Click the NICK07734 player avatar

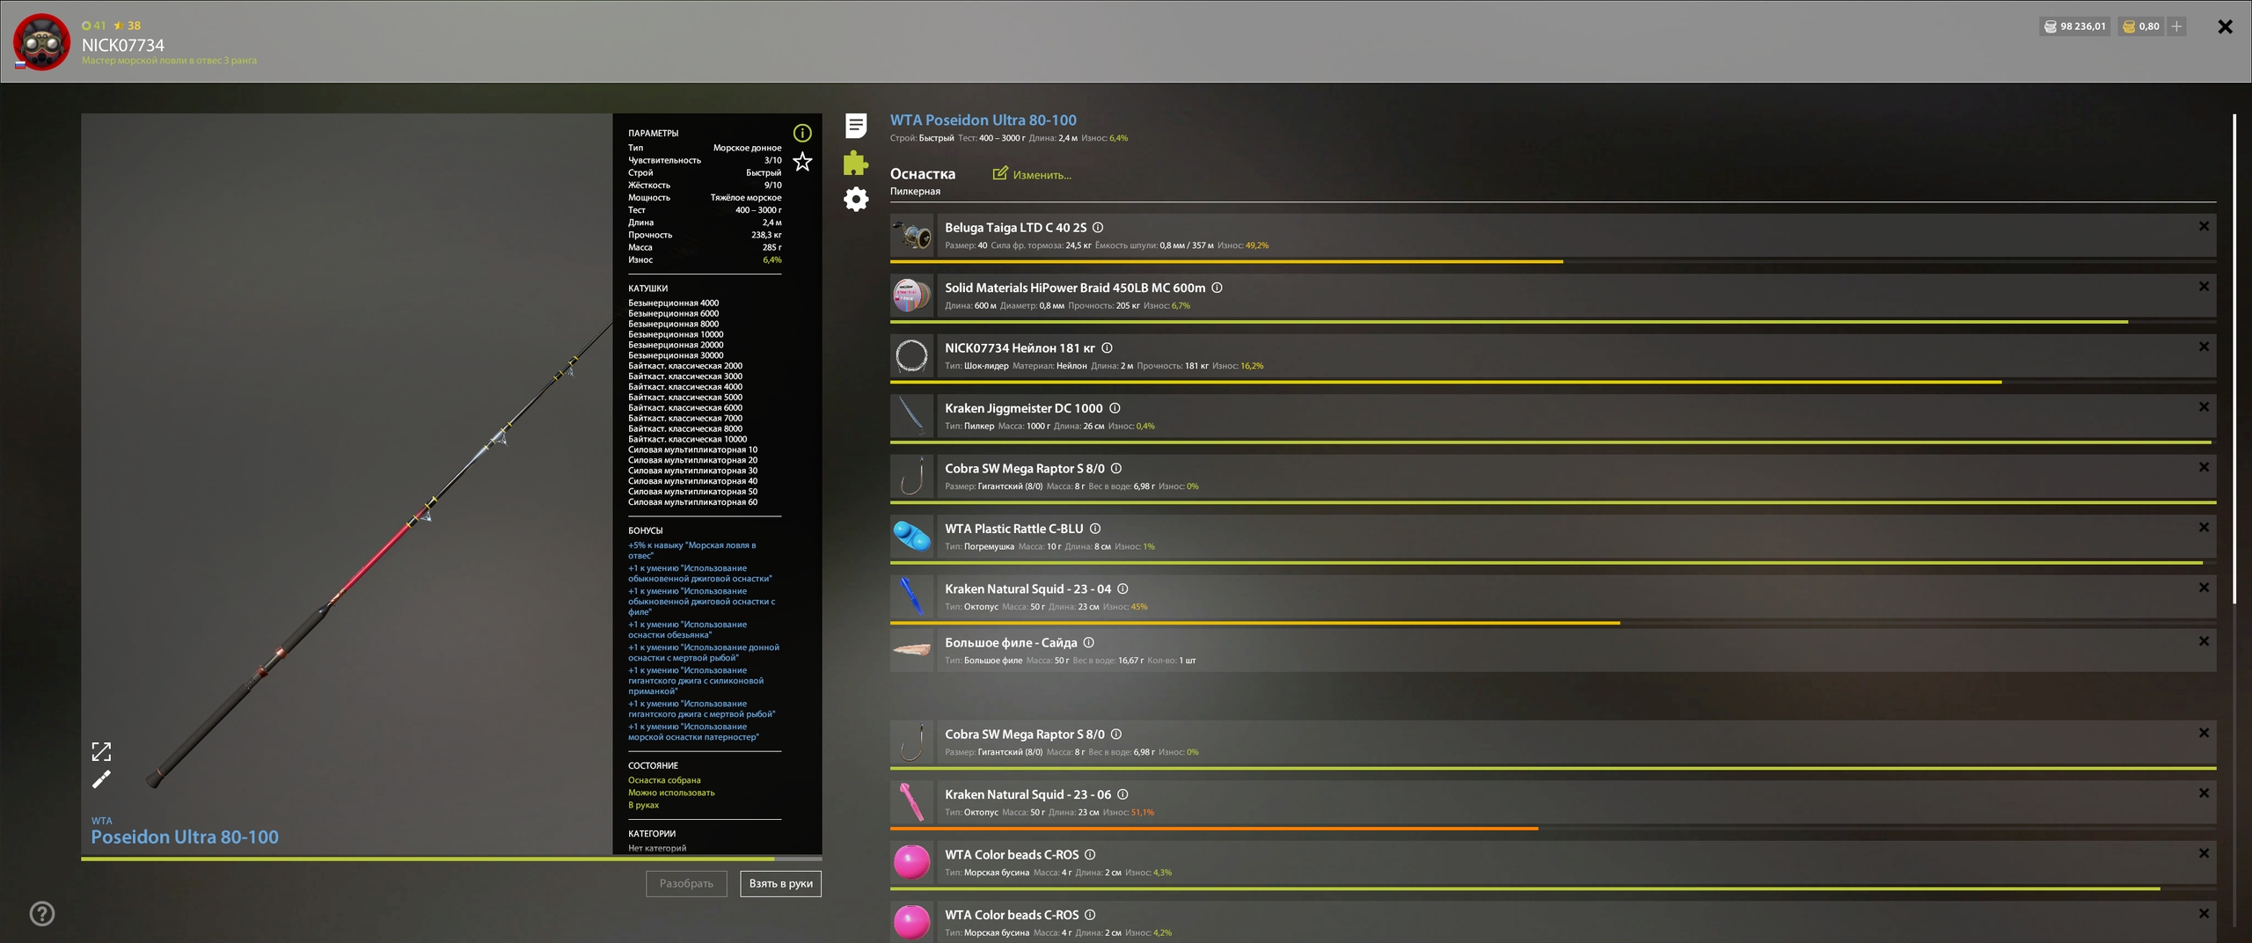41,41
